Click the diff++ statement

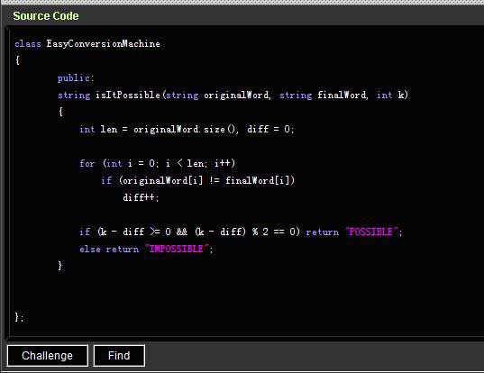tap(141, 197)
